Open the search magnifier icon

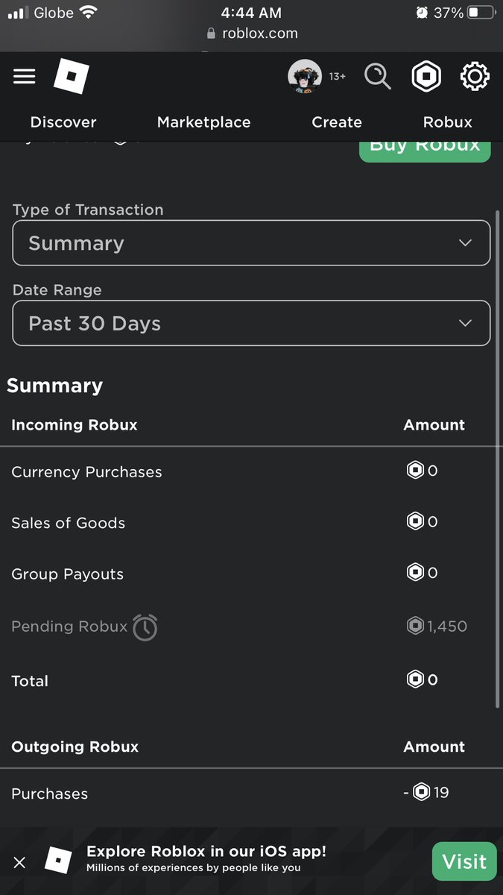[x=378, y=77]
